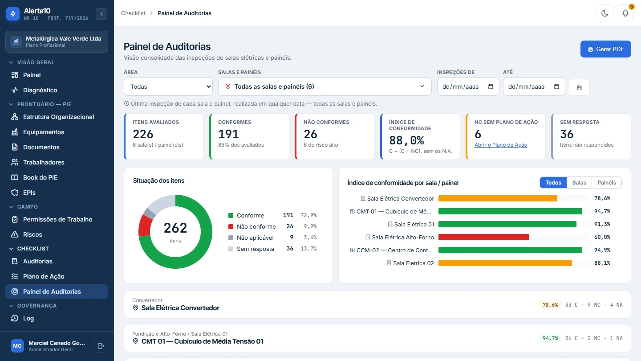Click the logout icon next to user name
Viewport: 641px width, 361px height.
pos(101,346)
